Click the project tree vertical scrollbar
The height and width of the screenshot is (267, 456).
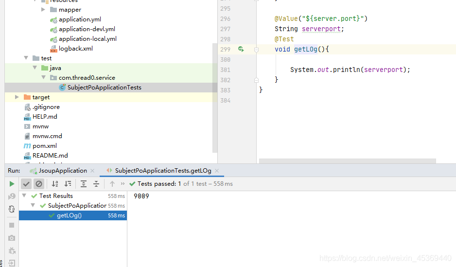click(x=215, y=97)
